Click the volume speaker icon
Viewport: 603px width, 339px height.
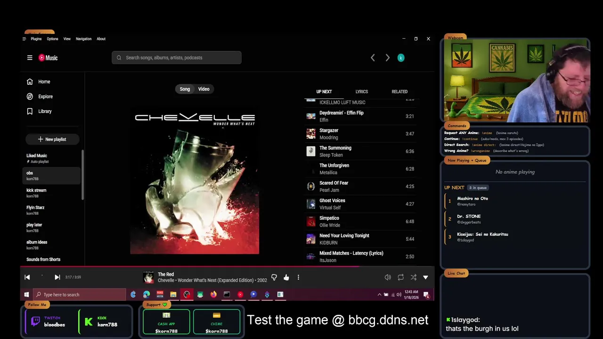point(388,277)
